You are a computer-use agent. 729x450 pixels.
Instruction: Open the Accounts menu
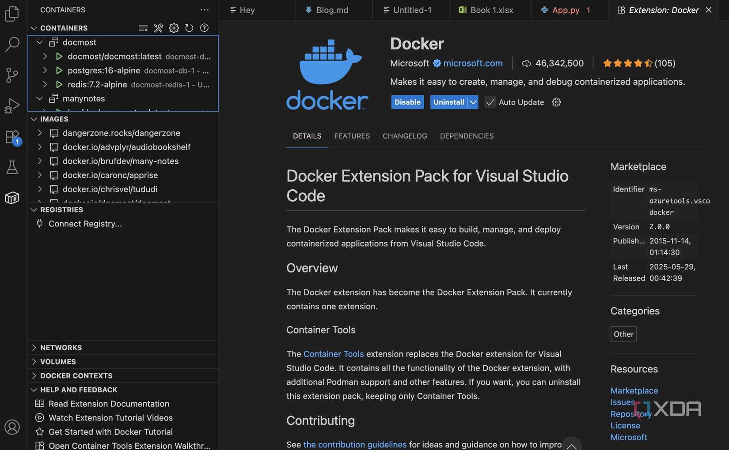click(x=12, y=427)
